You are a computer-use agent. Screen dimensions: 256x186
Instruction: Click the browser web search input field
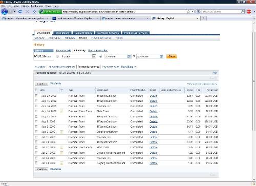coord(221,12)
